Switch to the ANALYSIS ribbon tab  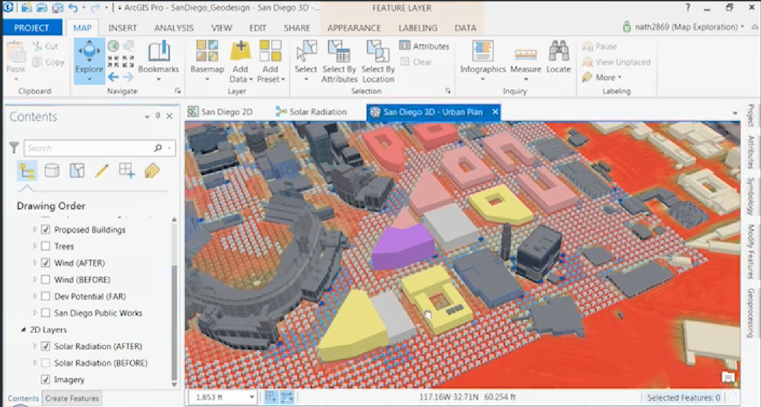pyautogui.click(x=174, y=28)
